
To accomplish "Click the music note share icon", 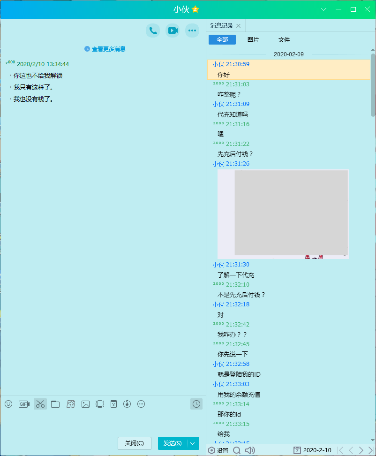I will click(127, 404).
